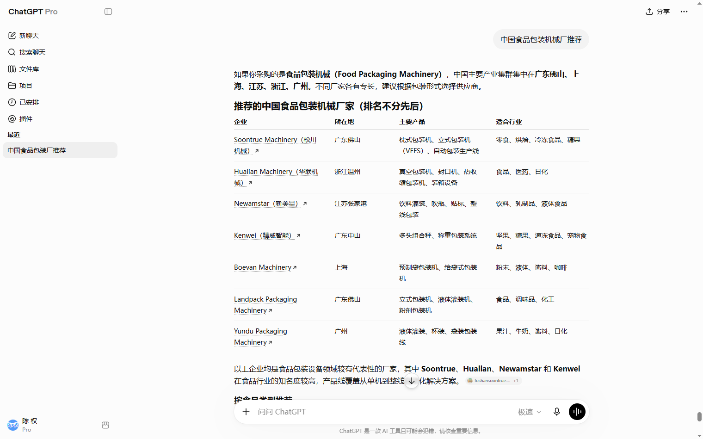The image size is (703, 439).
Task: Click the 江苏张家港 location cell
Action: pos(351,204)
